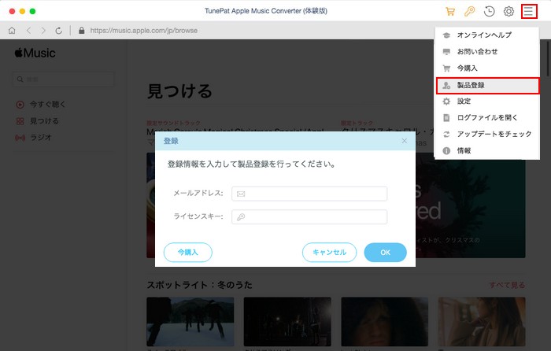
Task: Click the padlock icon beside the URL
Action: pyautogui.click(x=82, y=31)
